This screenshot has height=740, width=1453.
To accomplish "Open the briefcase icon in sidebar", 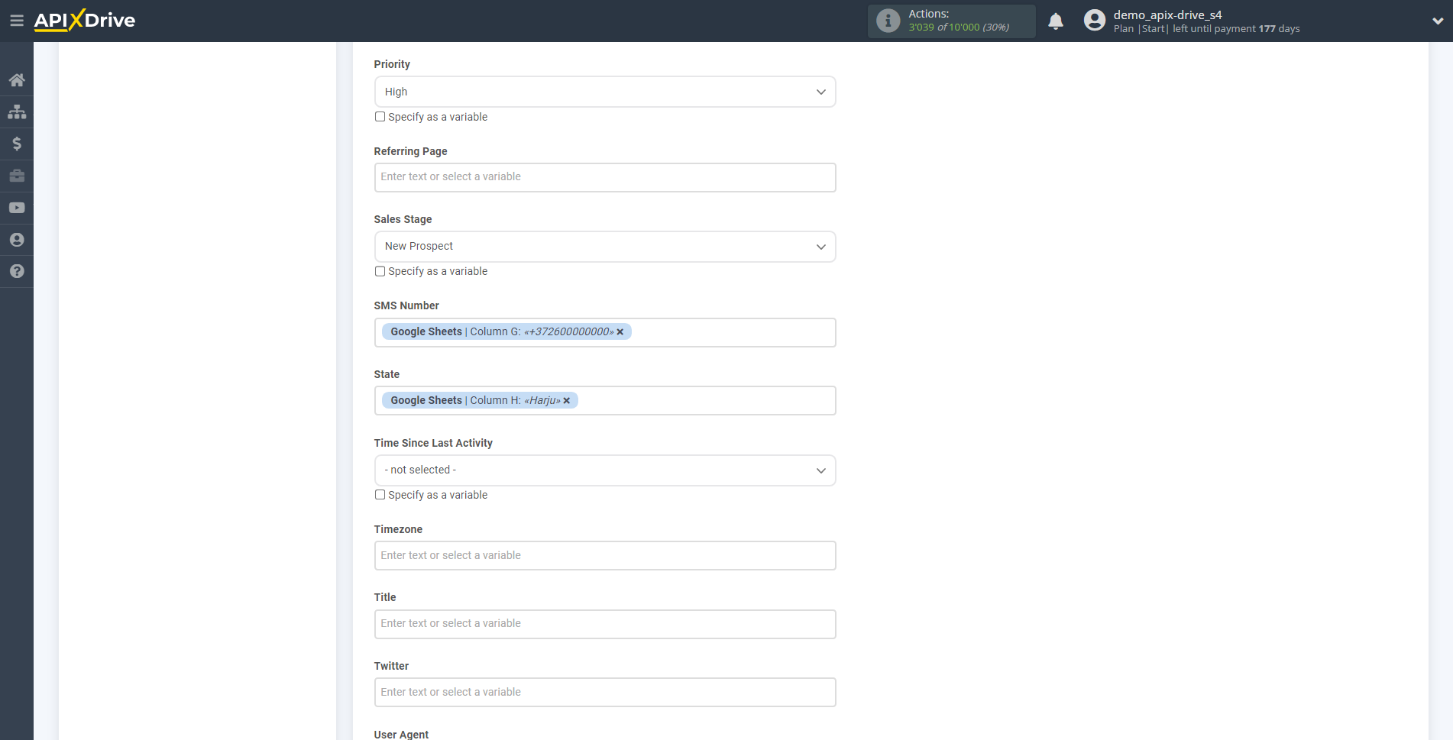I will click(17, 176).
